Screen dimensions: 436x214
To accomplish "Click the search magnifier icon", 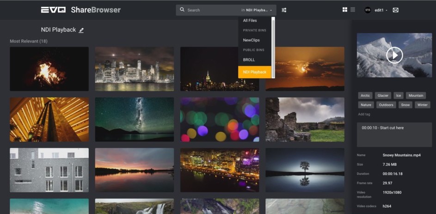I will pyautogui.click(x=182, y=10).
